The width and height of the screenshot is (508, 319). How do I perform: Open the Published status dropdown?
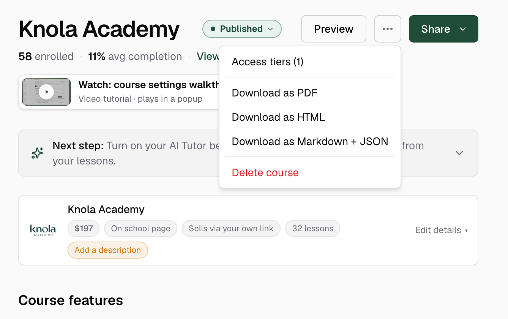pyautogui.click(x=242, y=29)
